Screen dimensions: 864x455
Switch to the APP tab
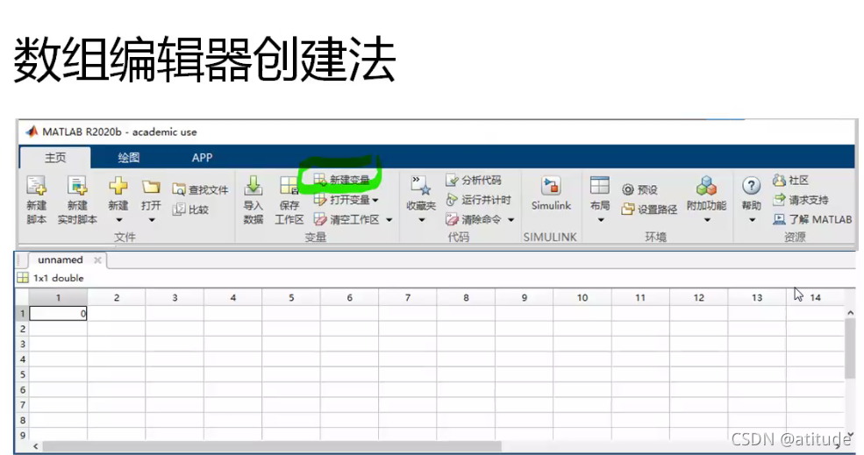tap(202, 158)
